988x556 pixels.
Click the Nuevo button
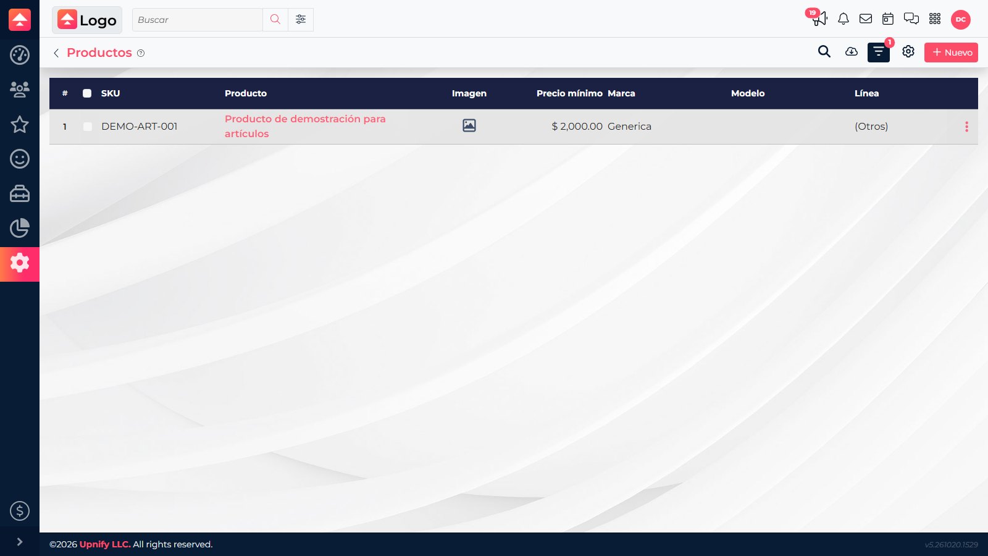[x=951, y=53]
